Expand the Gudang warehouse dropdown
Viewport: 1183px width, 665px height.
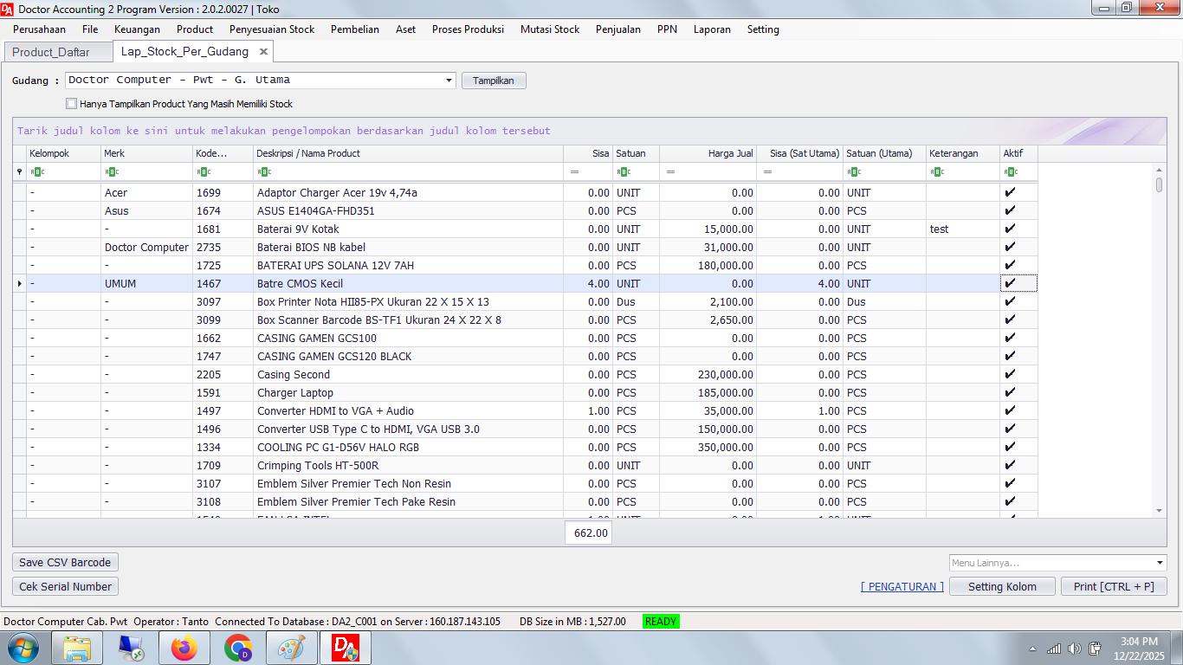[x=449, y=81]
